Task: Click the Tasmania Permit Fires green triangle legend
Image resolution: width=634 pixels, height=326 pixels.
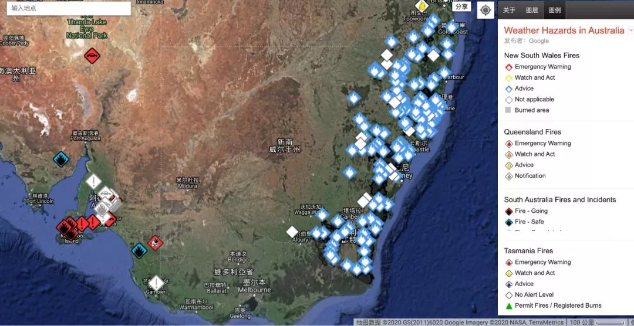Action: pos(508,305)
